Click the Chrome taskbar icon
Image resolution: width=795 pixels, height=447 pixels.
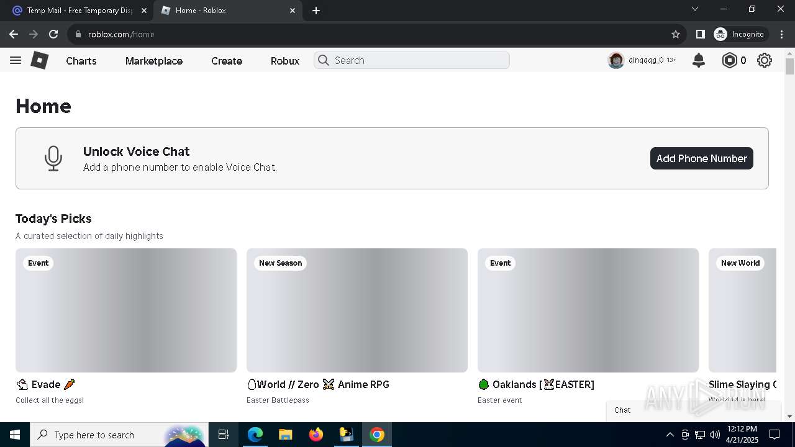point(377,435)
